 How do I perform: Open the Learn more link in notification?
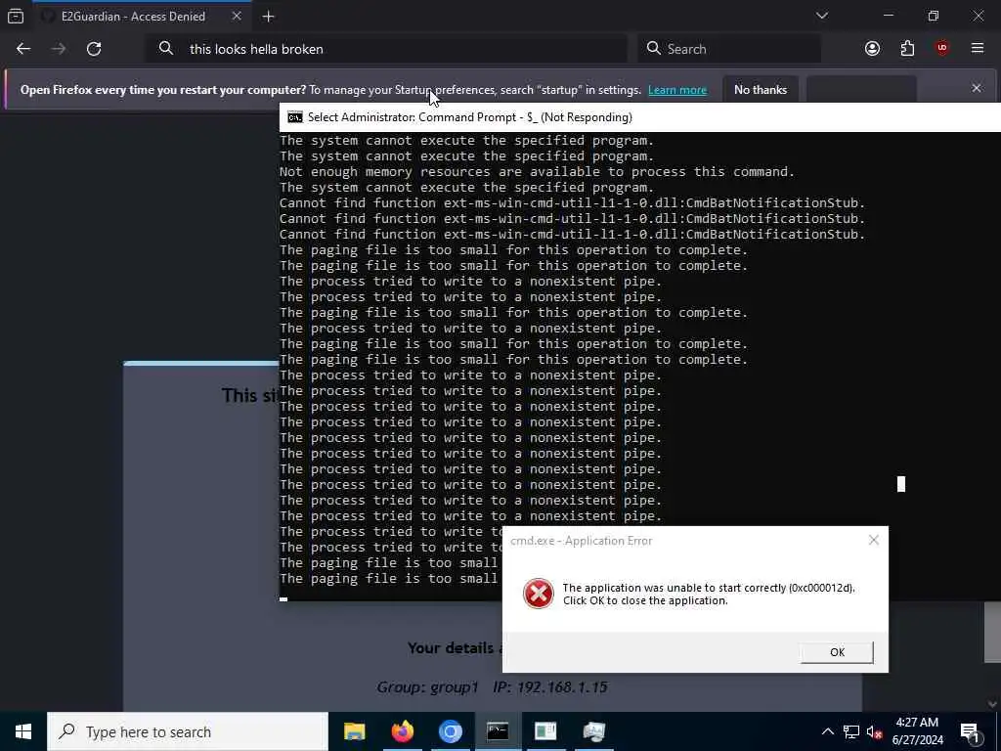click(x=677, y=90)
